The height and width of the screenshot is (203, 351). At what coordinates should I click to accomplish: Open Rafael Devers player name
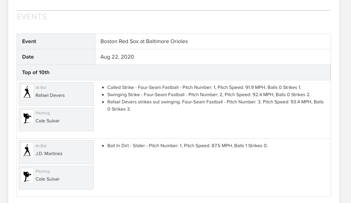coord(50,95)
